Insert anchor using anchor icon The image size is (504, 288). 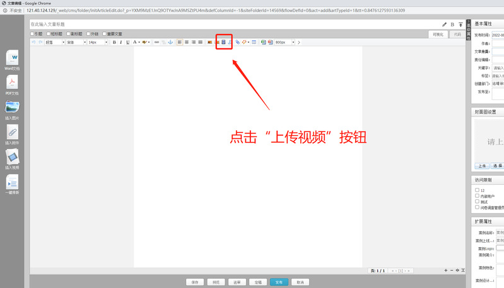click(x=170, y=42)
